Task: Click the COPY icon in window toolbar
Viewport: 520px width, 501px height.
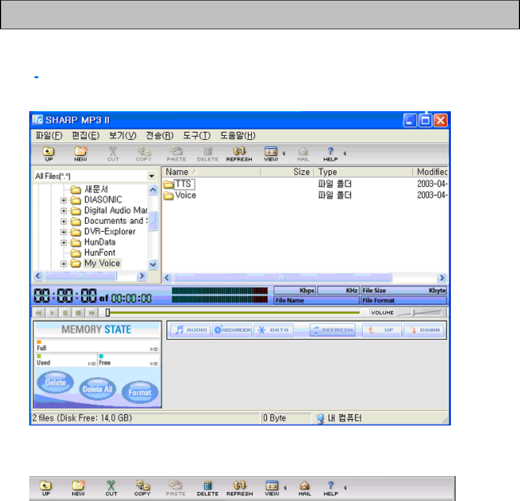Action: click(x=144, y=154)
